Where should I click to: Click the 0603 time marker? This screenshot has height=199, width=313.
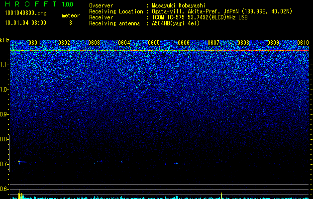pos(94,43)
